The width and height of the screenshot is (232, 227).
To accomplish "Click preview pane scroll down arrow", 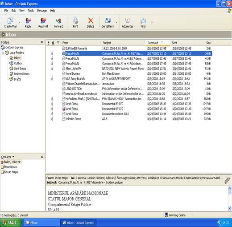I will 230,208.
